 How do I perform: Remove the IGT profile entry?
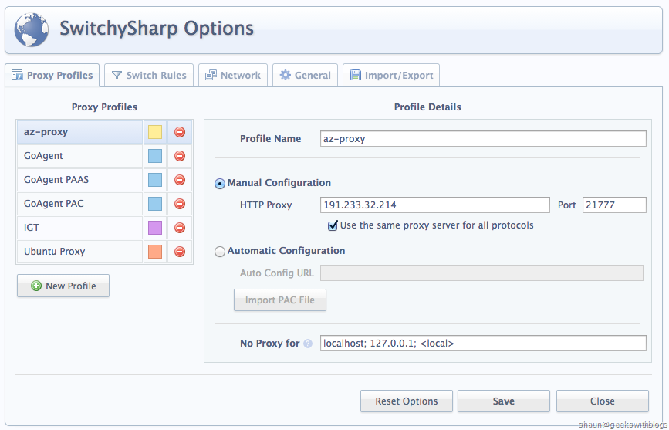point(180,228)
